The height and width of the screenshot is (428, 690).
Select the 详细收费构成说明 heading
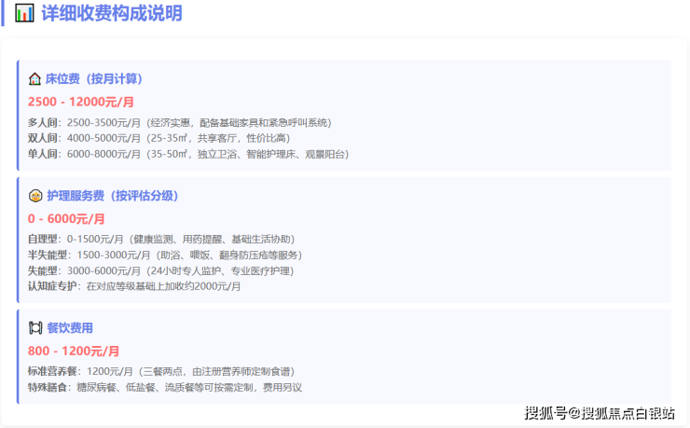pos(112,13)
